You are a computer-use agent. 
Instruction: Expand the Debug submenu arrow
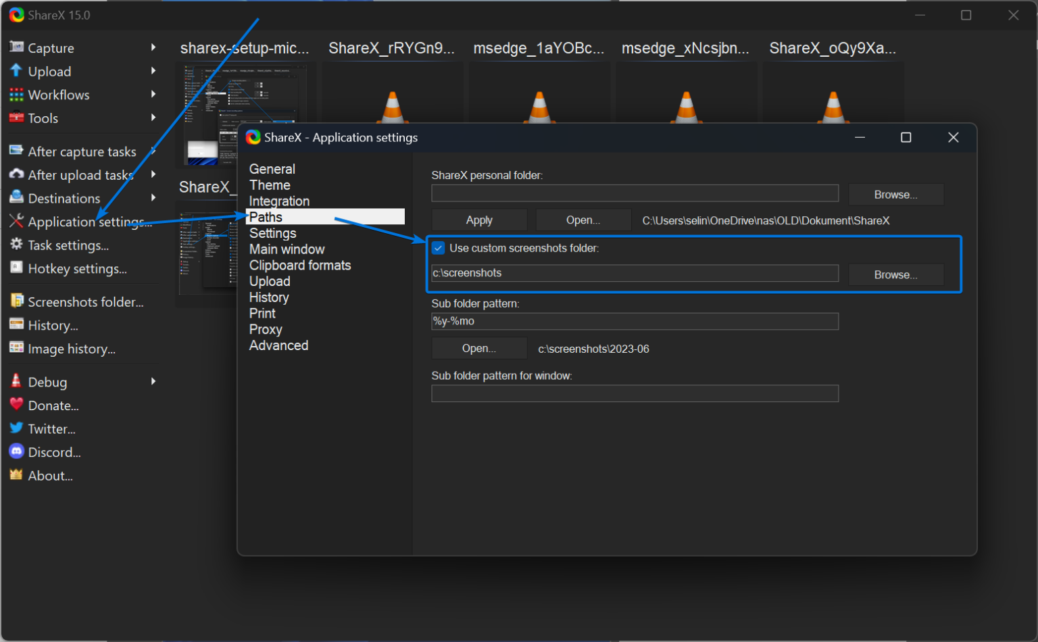[154, 381]
